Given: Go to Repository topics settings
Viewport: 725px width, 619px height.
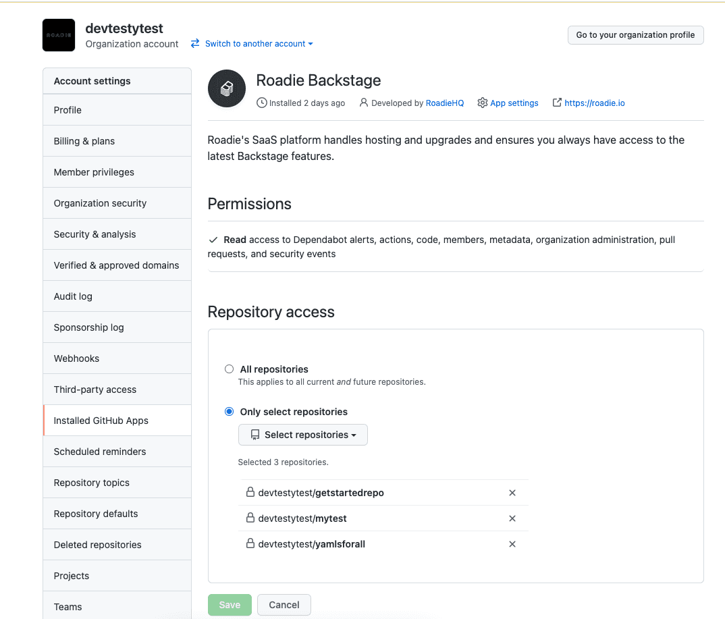Looking at the screenshot, I should [117, 482].
